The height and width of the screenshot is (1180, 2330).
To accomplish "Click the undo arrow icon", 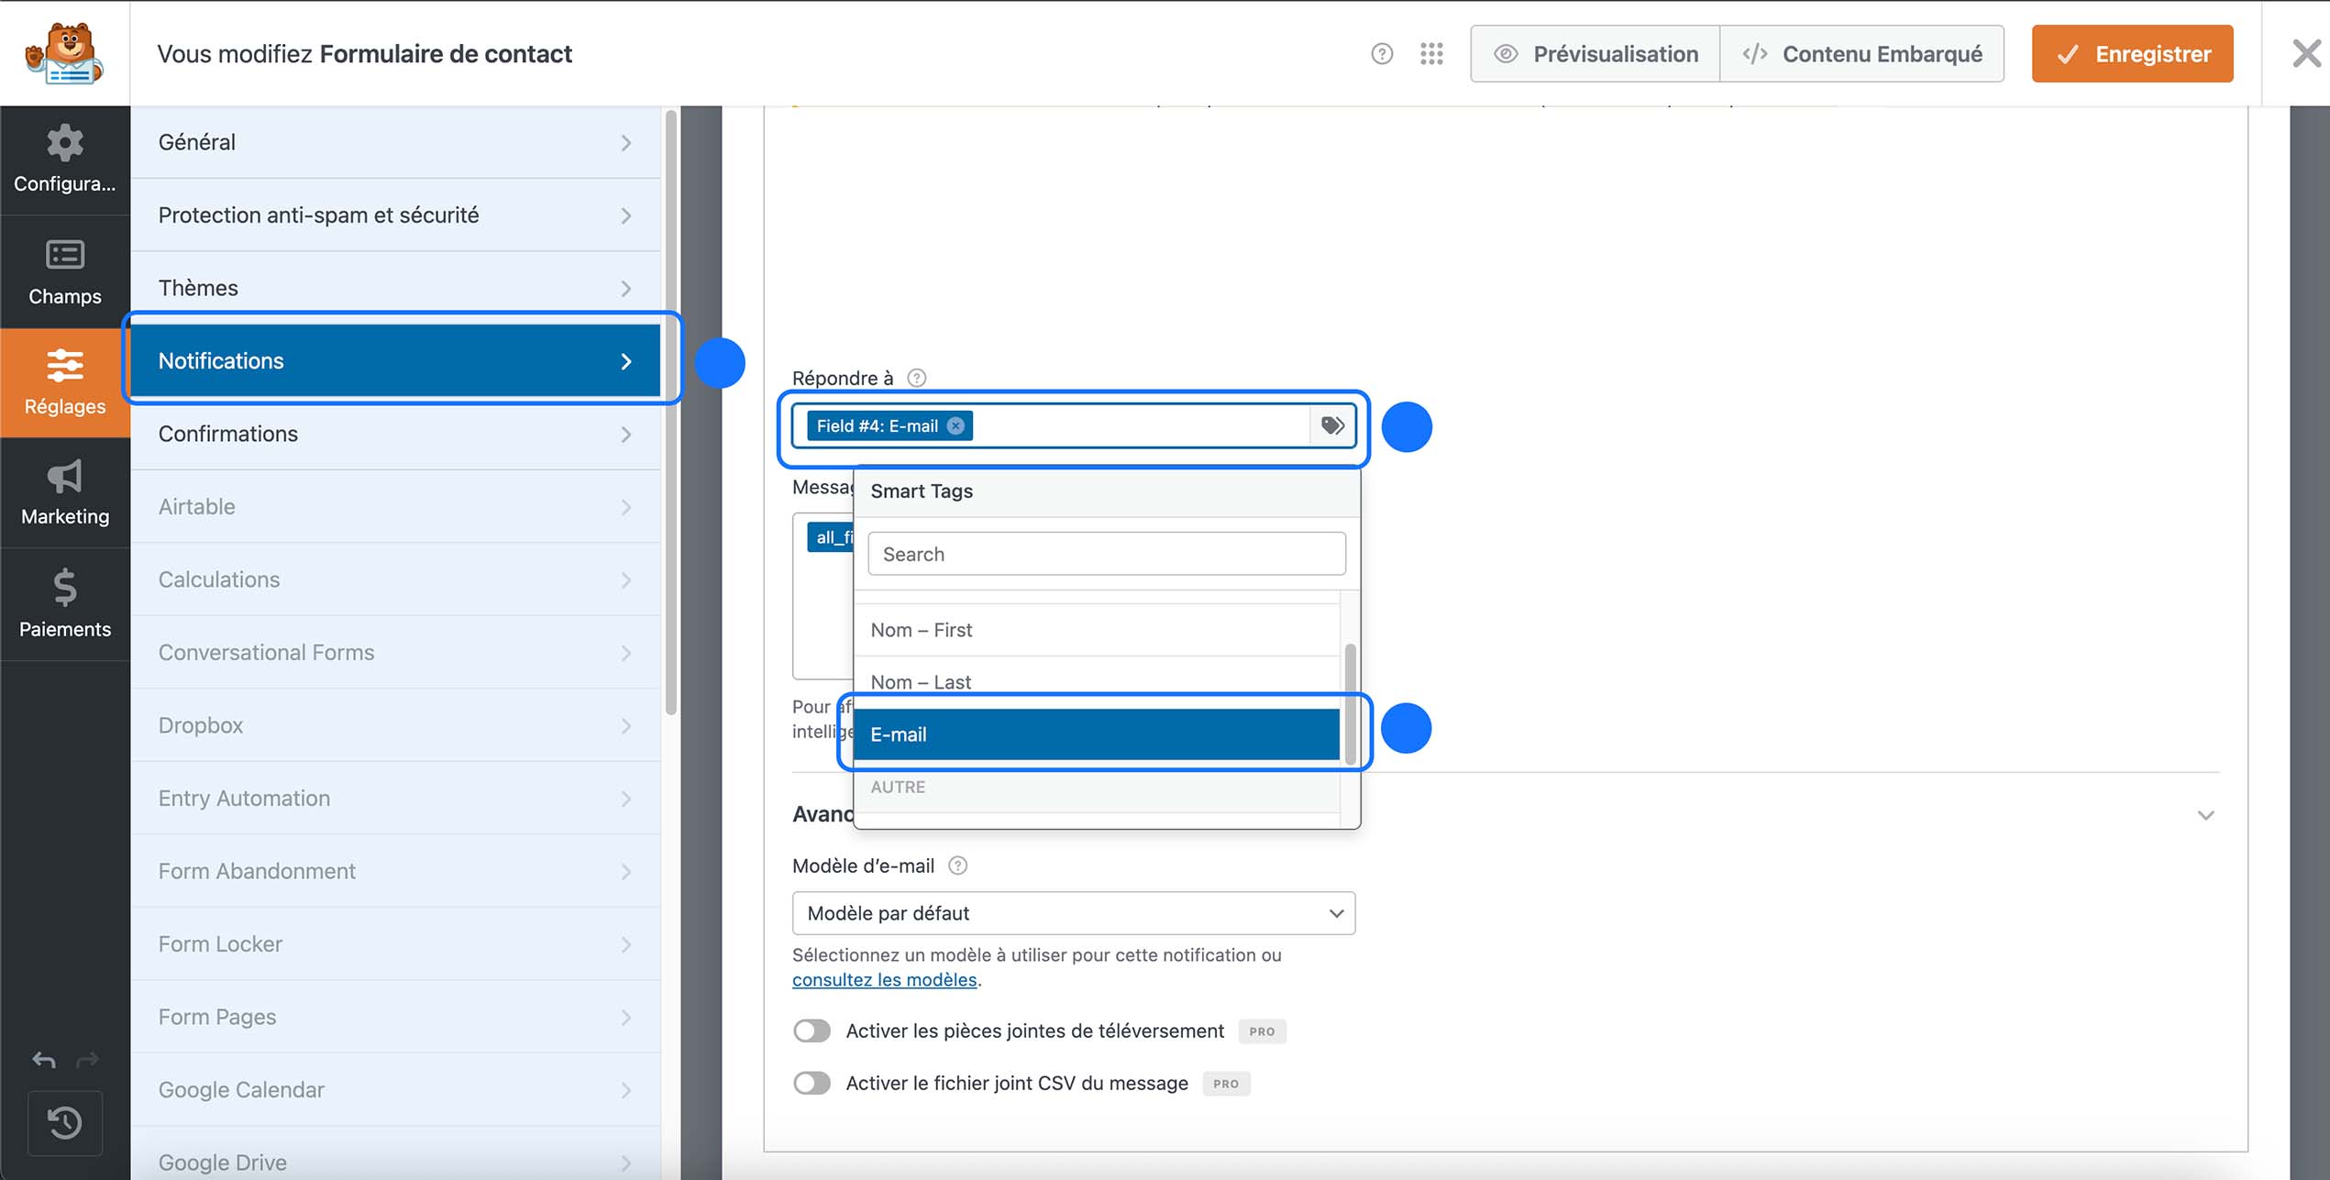I will click(x=42, y=1060).
